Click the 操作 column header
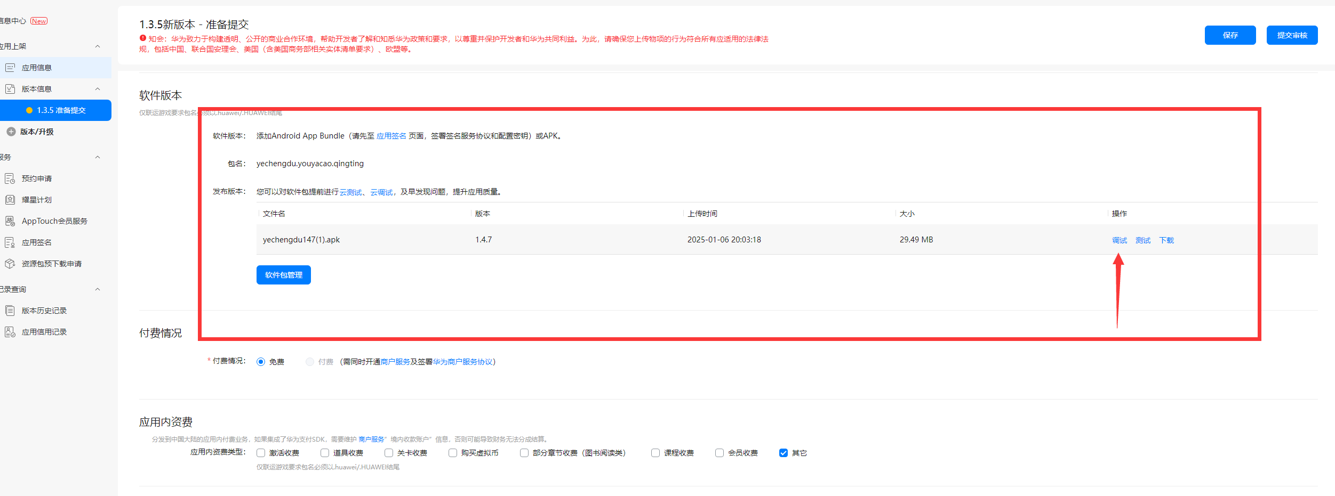The width and height of the screenshot is (1335, 496). click(x=1120, y=214)
